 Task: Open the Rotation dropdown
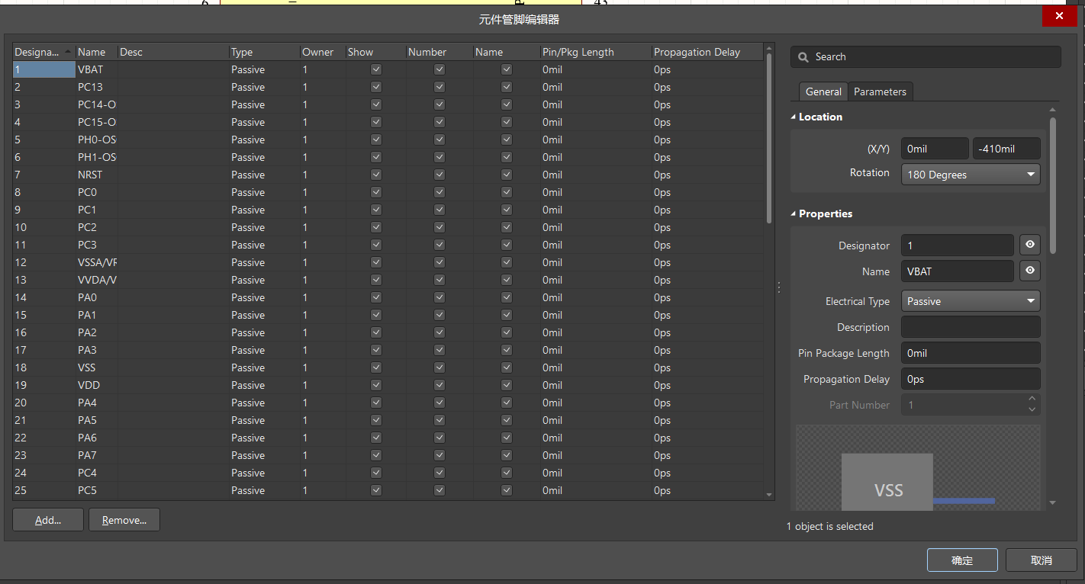point(971,175)
